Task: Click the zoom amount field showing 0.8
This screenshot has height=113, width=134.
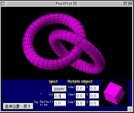Action: point(60,96)
